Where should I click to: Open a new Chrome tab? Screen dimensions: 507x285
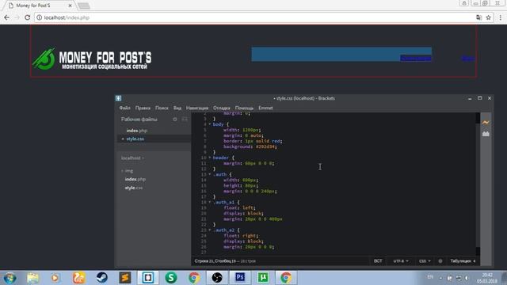point(84,6)
